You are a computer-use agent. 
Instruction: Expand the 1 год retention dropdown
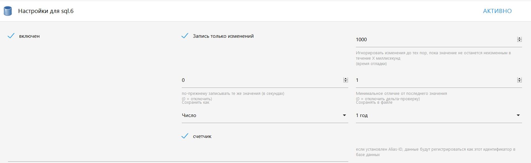pyautogui.click(x=438, y=115)
